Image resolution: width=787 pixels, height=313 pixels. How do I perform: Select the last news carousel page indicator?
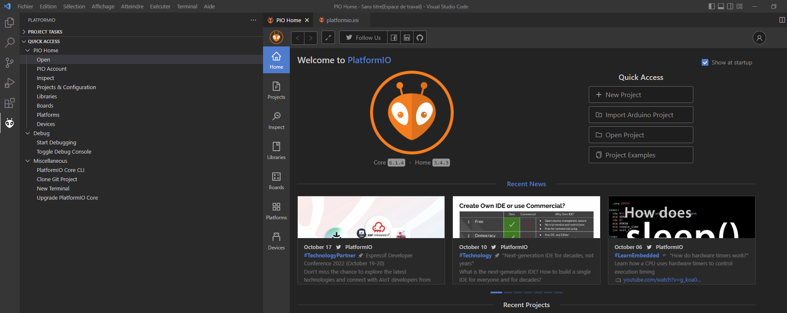pyautogui.click(x=558, y=292)
